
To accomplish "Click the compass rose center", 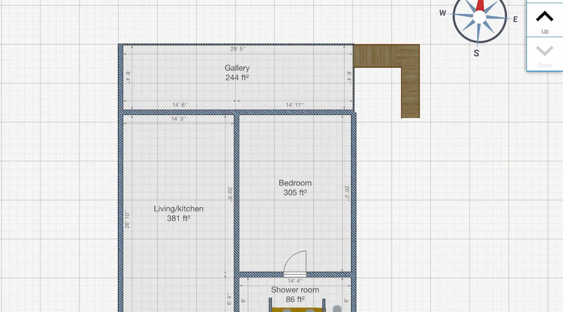I will coord(479,17).
